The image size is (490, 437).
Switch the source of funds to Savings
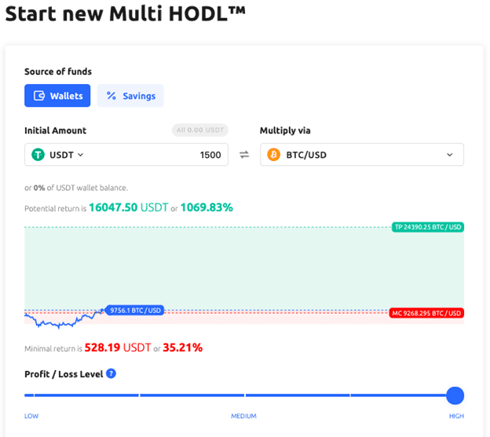click(x=130, y=96)
